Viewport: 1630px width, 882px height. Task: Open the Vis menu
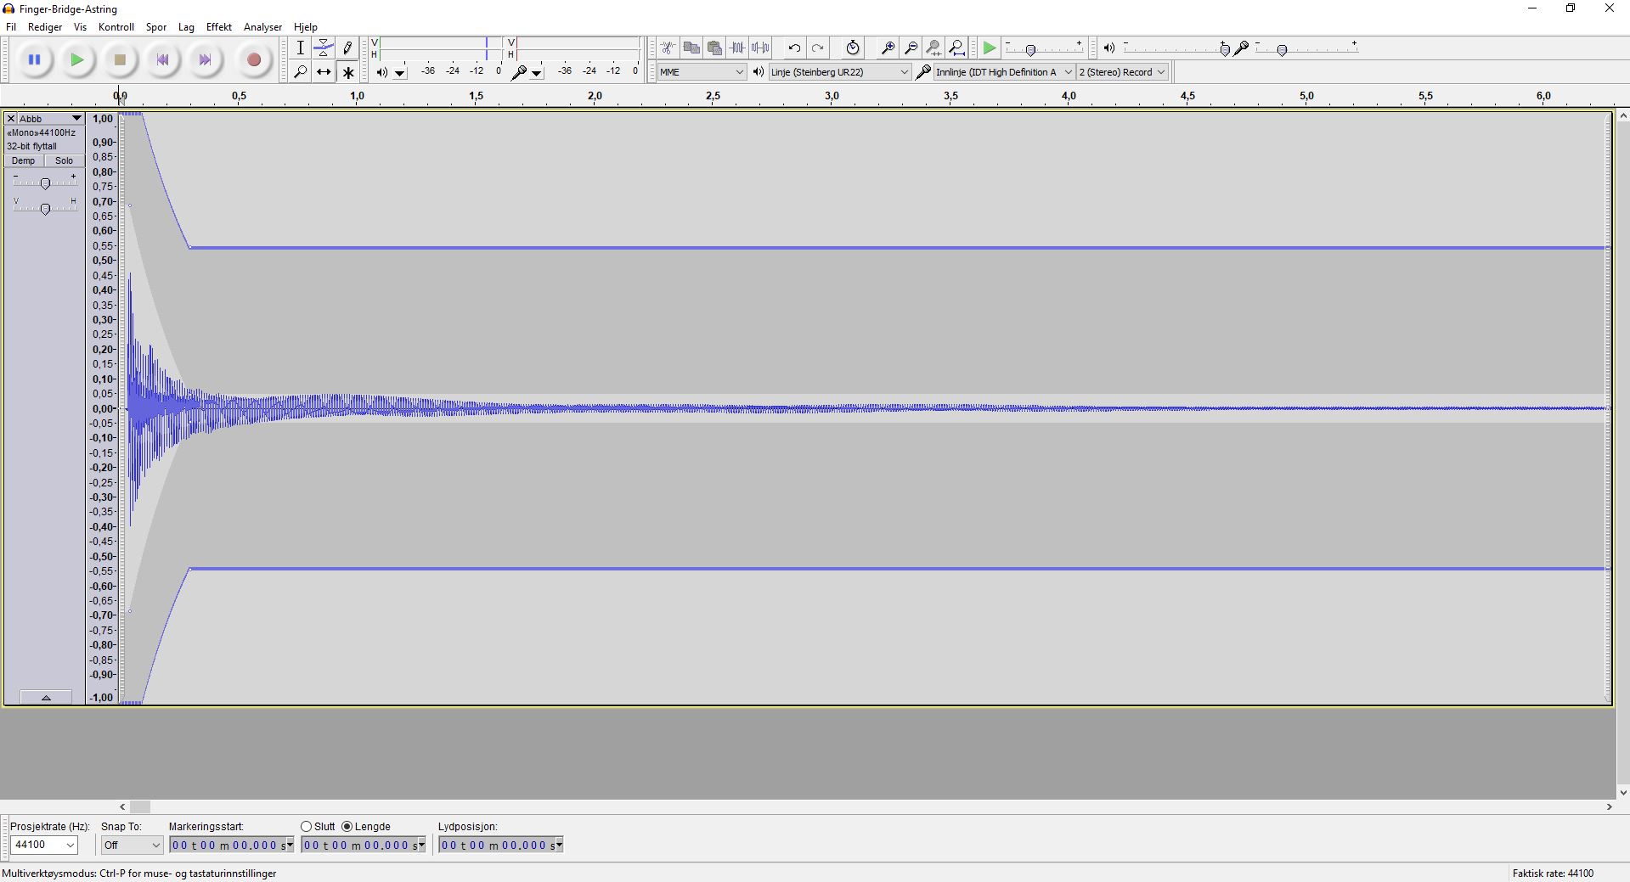[80, 27]
